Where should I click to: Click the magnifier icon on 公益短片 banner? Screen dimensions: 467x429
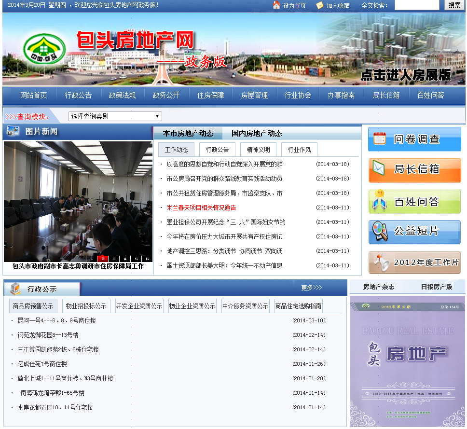(380, 232)
